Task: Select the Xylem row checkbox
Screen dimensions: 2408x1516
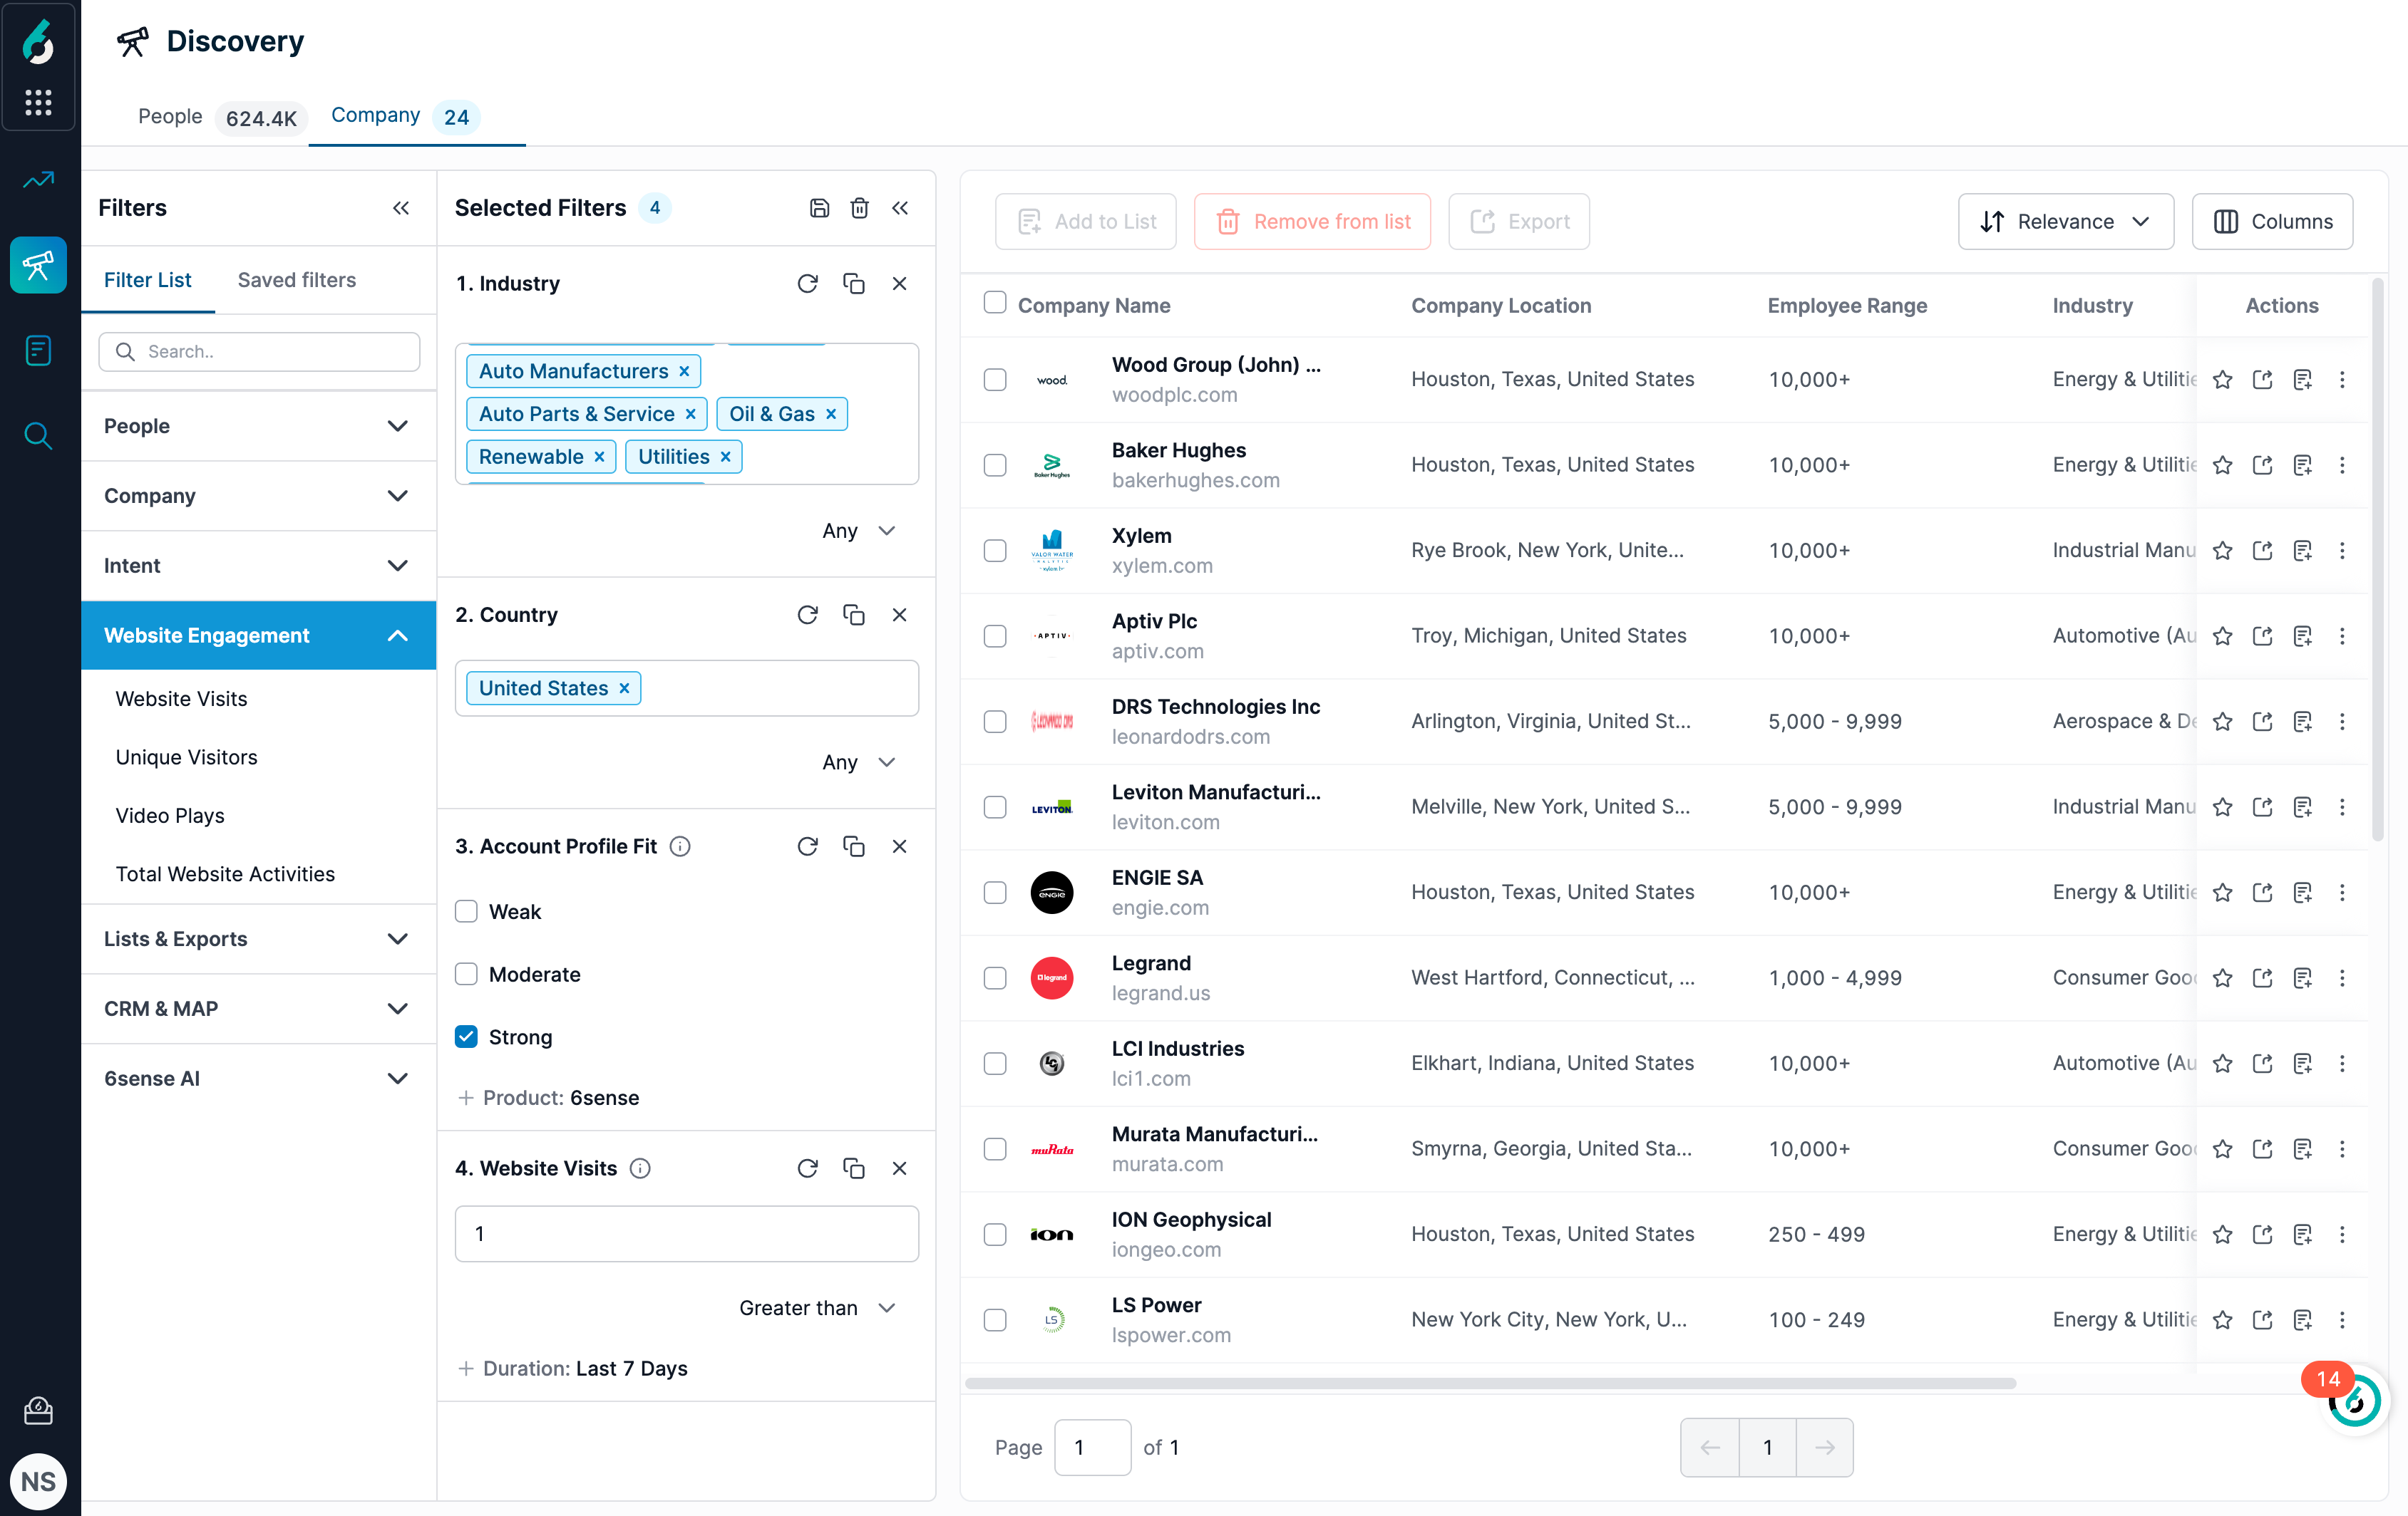Action: tap(995, 550)
